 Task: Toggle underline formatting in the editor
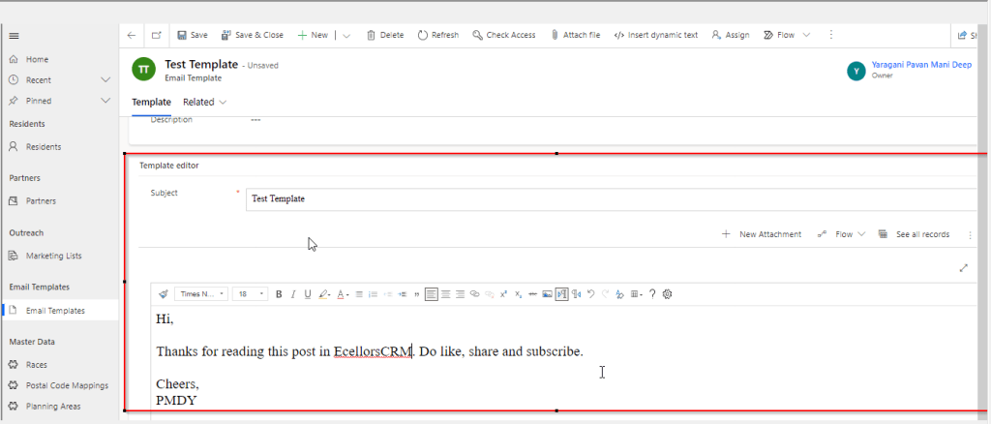(x=308, y=294)
